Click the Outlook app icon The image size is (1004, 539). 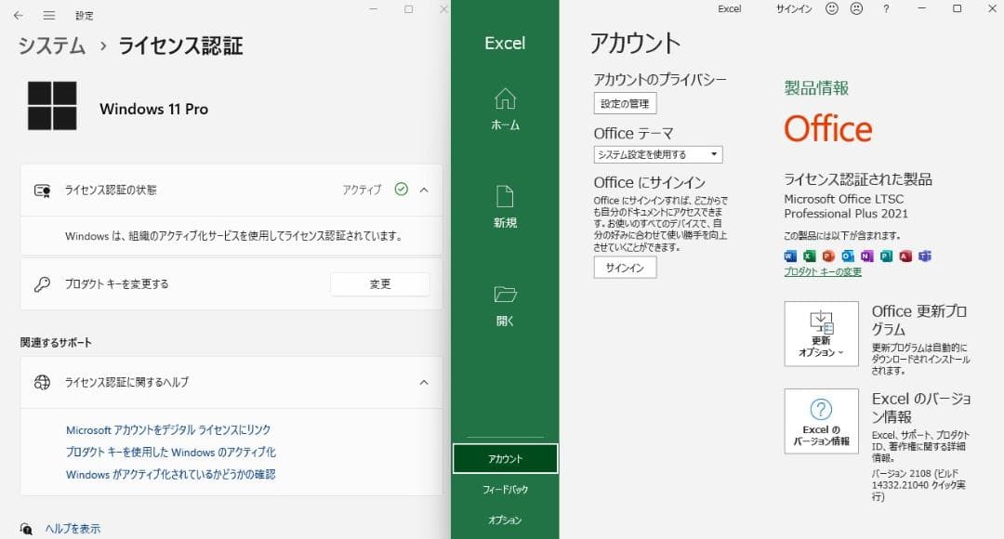848,256
